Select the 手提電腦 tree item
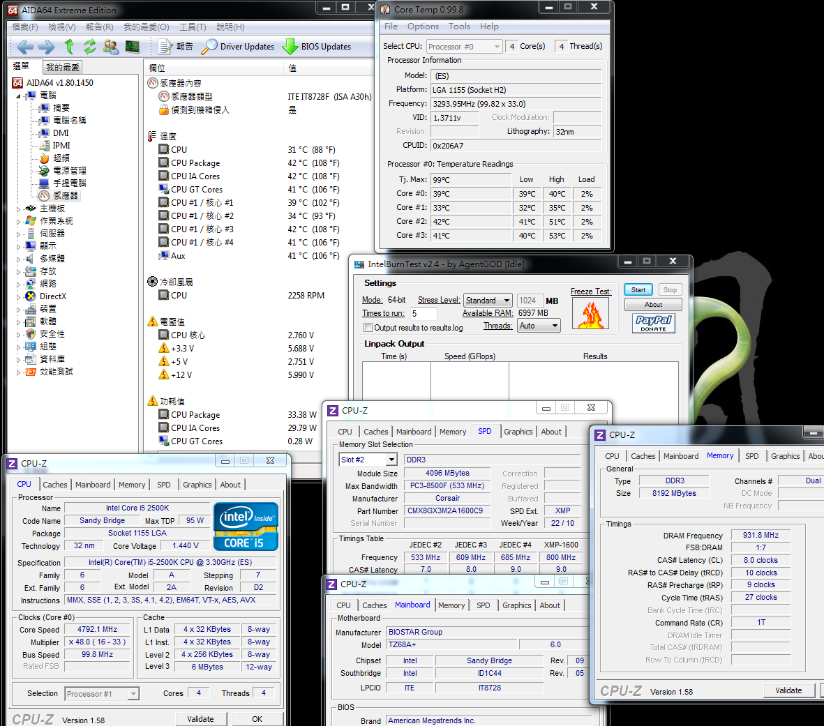Image resolution: width=824 pixels, height=726 pixels. click(63, 183)
